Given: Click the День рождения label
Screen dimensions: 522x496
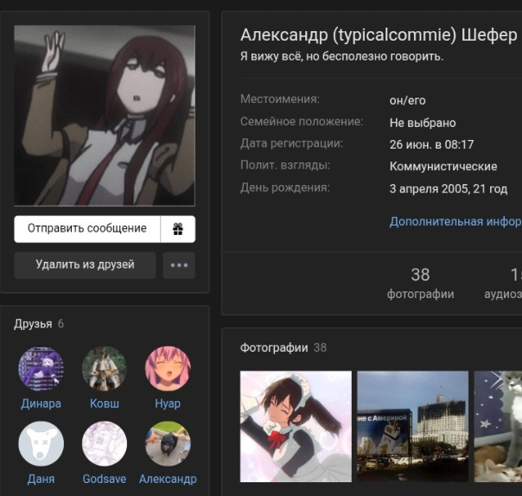Looking at the screenshot, I should coord(285,188).
